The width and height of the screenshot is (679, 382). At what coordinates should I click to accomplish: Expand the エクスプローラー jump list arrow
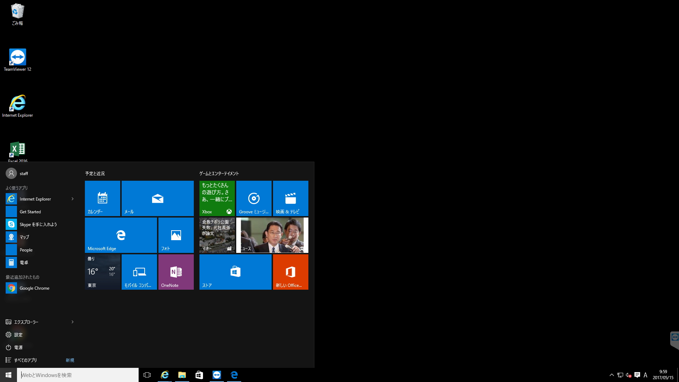click(x=72, y=322)
